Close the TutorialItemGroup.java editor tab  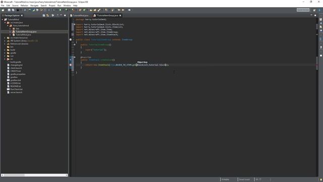pos(120,16)
